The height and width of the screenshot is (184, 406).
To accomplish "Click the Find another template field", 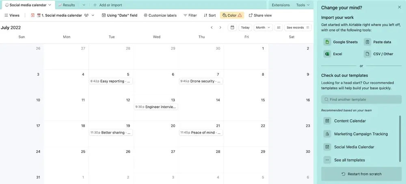I will pos(361,100).
